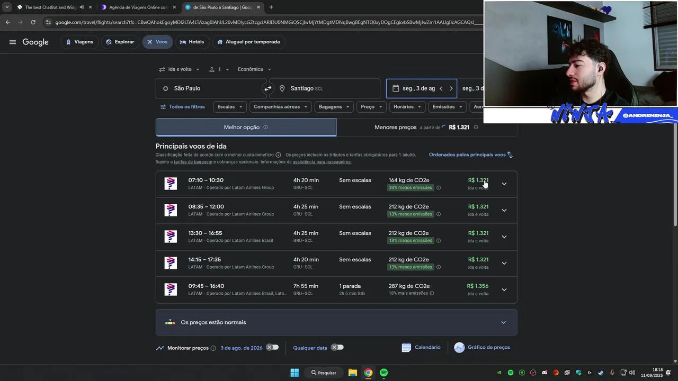Screen dimensions: 678x381
Task: Open the NVIDIA tray icon
Action: coord(499,373)
